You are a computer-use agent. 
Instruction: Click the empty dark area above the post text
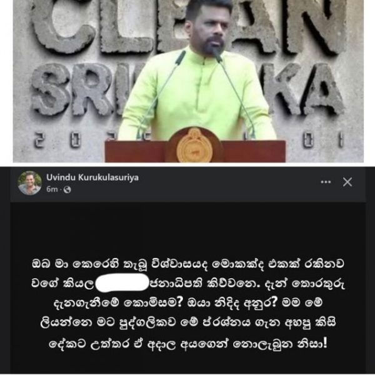coord(188,228)
